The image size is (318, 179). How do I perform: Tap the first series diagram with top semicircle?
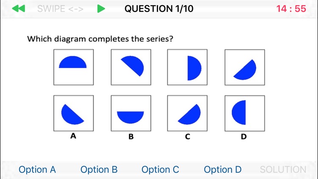(x=73, y=67)
